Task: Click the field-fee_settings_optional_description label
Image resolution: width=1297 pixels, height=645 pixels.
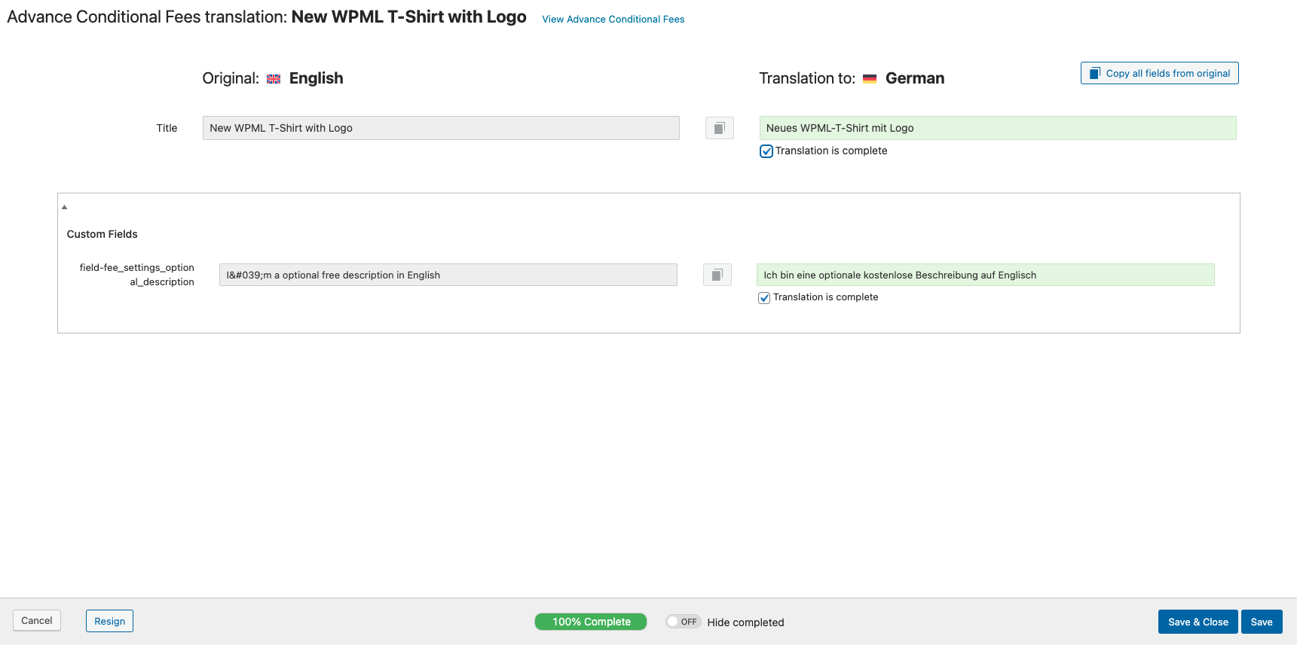Action: pyautogui.click(x=137, y=275)
